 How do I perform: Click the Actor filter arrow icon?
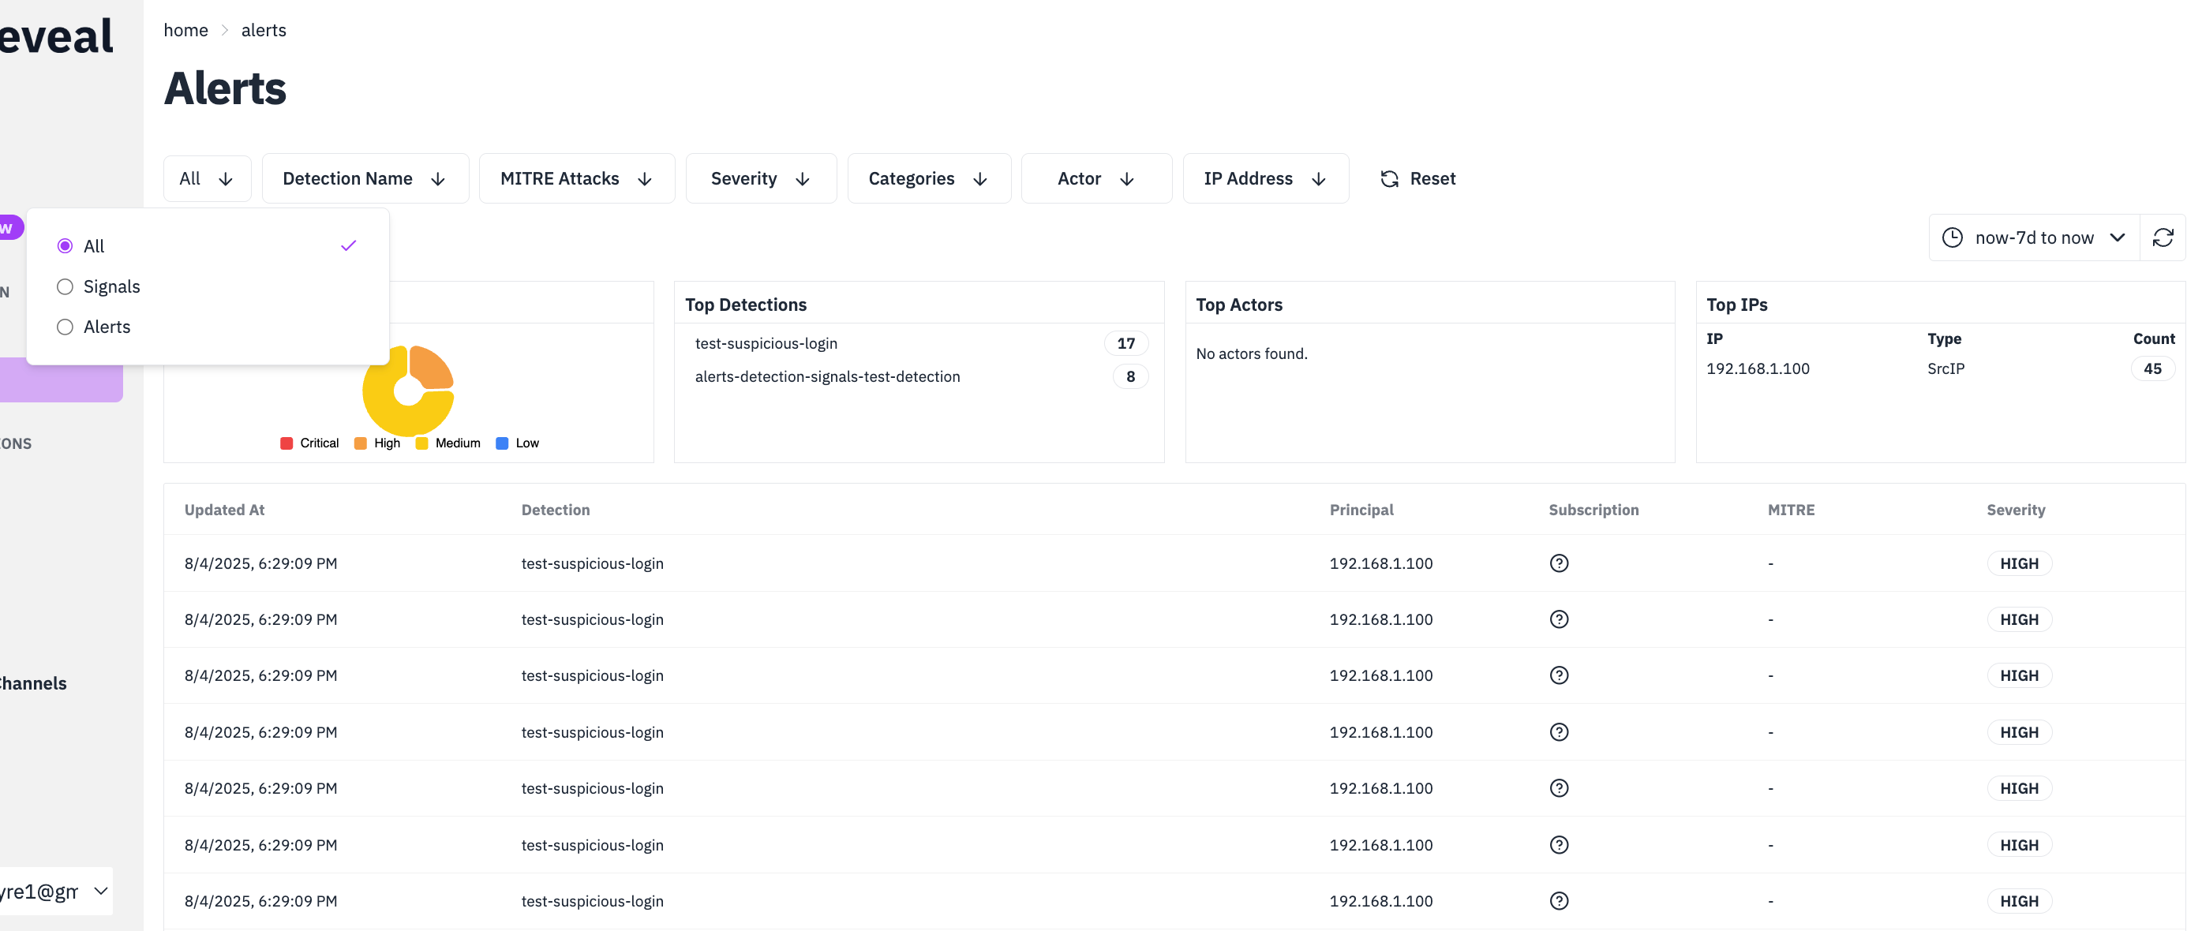click(1126, 178)
